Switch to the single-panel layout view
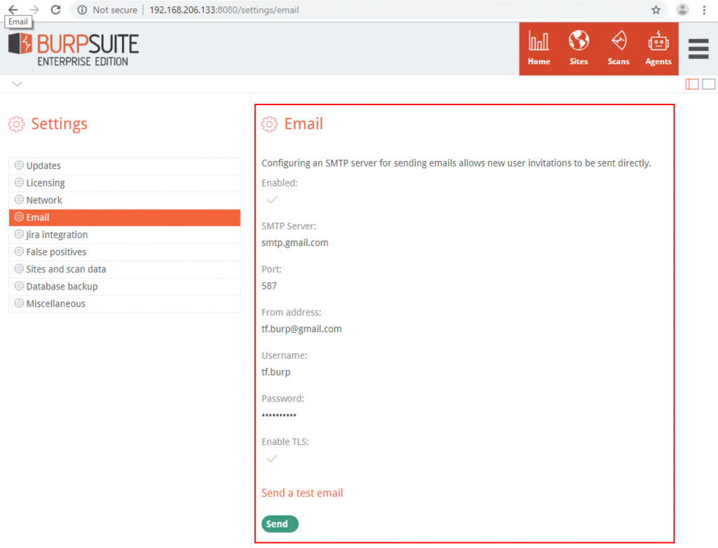The height and width of the screenshot is (548, 718). click(708, 84)
